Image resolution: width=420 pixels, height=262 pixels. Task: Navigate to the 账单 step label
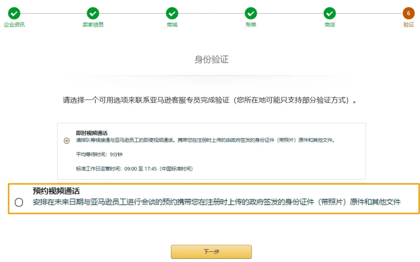click(x=251, y=25)
